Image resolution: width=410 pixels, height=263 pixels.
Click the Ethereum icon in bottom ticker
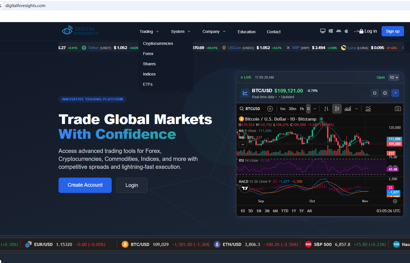point(217,244)
